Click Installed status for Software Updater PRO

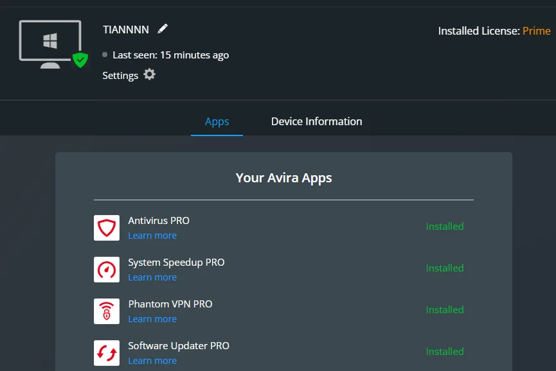pyautogui.click(x=445, y=352)
